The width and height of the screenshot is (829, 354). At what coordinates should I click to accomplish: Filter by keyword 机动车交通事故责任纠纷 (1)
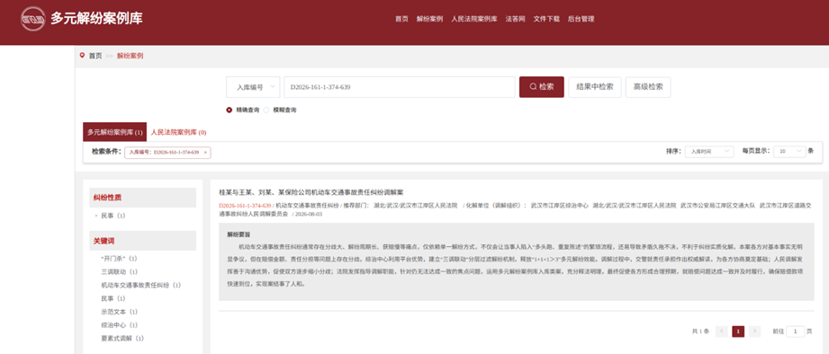(x=140, y=285)
